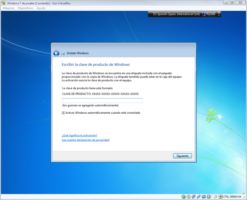Click the network adapters status icon
Viewport: 247px width, 200px height.
(193, 196)
